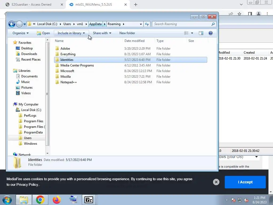The image size is (273, 205).
Task: Select Local Disk (C:) in the breadcrumb
Action: pyautogui.click(x=47, y=24)
